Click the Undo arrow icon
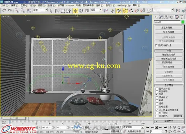The height and width of the screenshot is (134, 186). 4,11
